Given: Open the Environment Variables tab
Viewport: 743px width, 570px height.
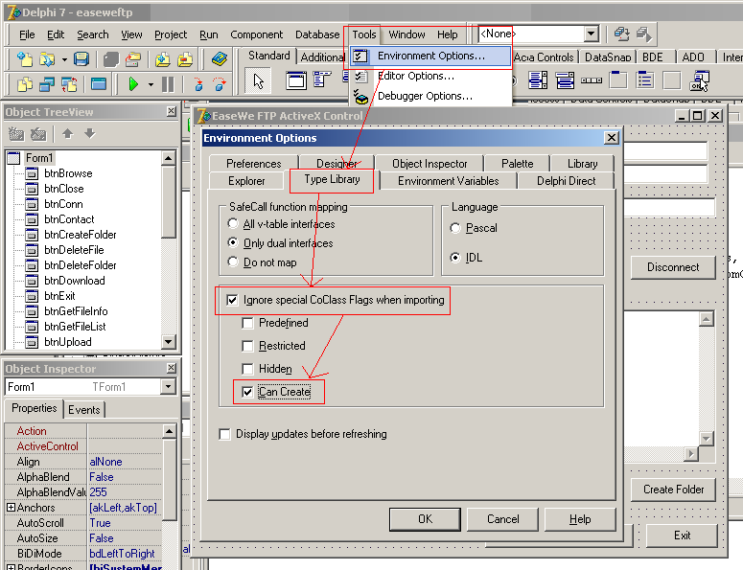Looking at the screenshot, I should [449, 181].
